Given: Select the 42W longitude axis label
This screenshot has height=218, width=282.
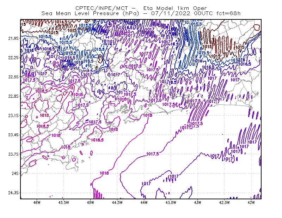Looking at the screenshot, I should pos(251,202).
